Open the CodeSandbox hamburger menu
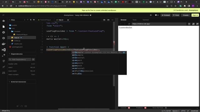Screen dimensions: 200x112 3,15
